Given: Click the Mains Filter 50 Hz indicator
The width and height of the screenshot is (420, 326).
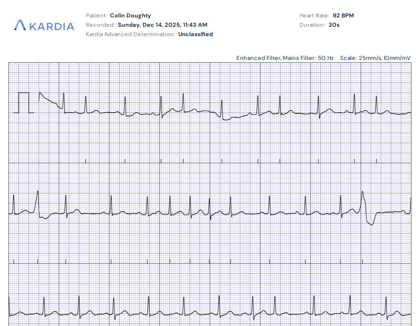Looking at the screenshot, I should tap(299, 58).
